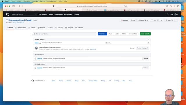
Task: Open the Wiki repository tab
Action: (50, 28)
